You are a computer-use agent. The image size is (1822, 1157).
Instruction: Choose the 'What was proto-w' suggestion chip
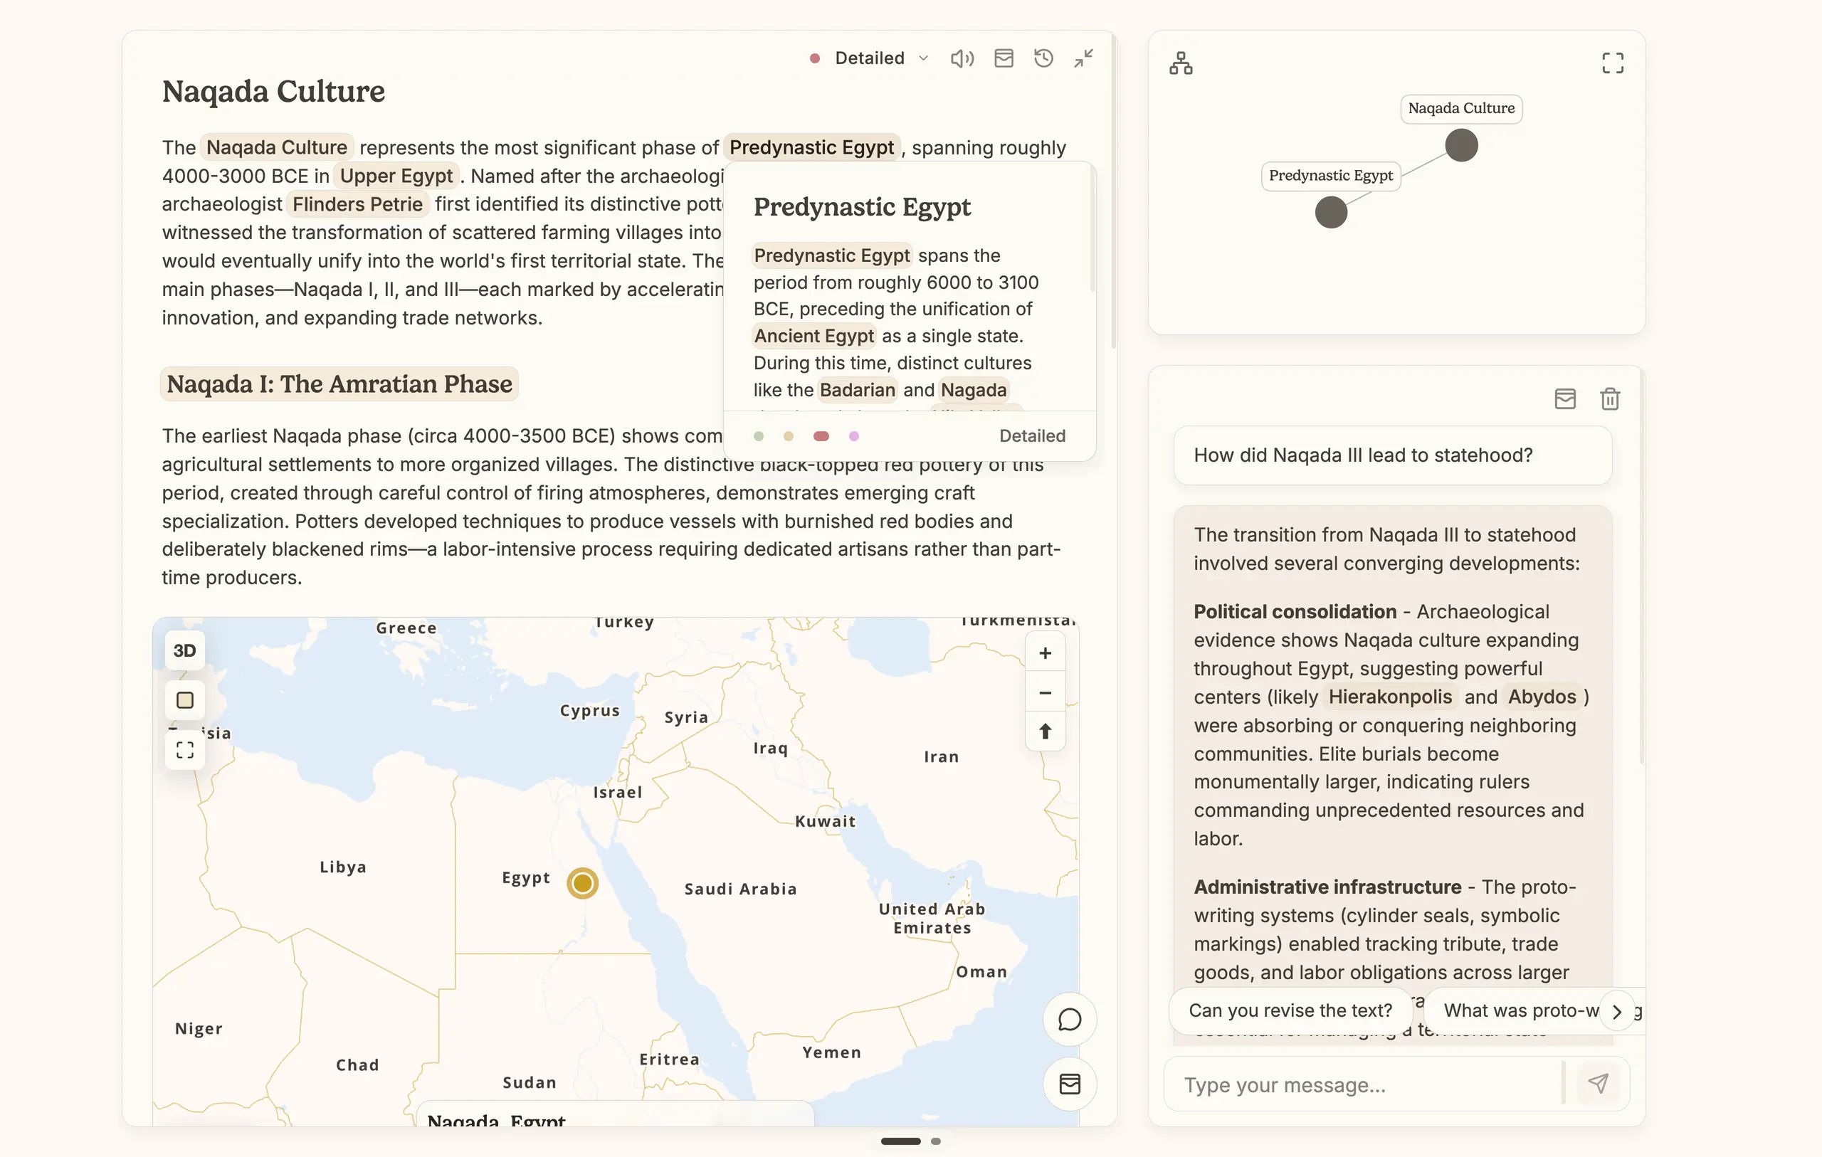pos(1521,1010)
